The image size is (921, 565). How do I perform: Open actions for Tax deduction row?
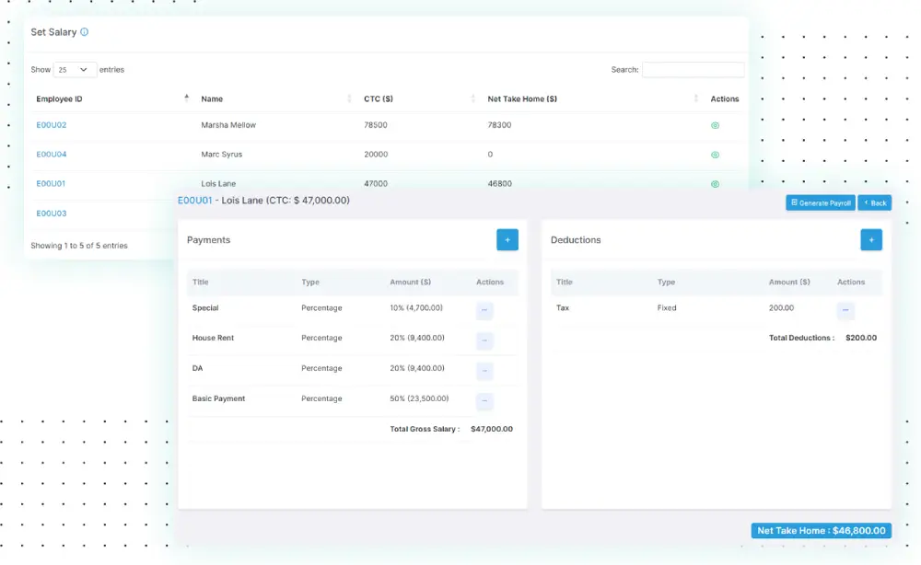click(845, 310)
